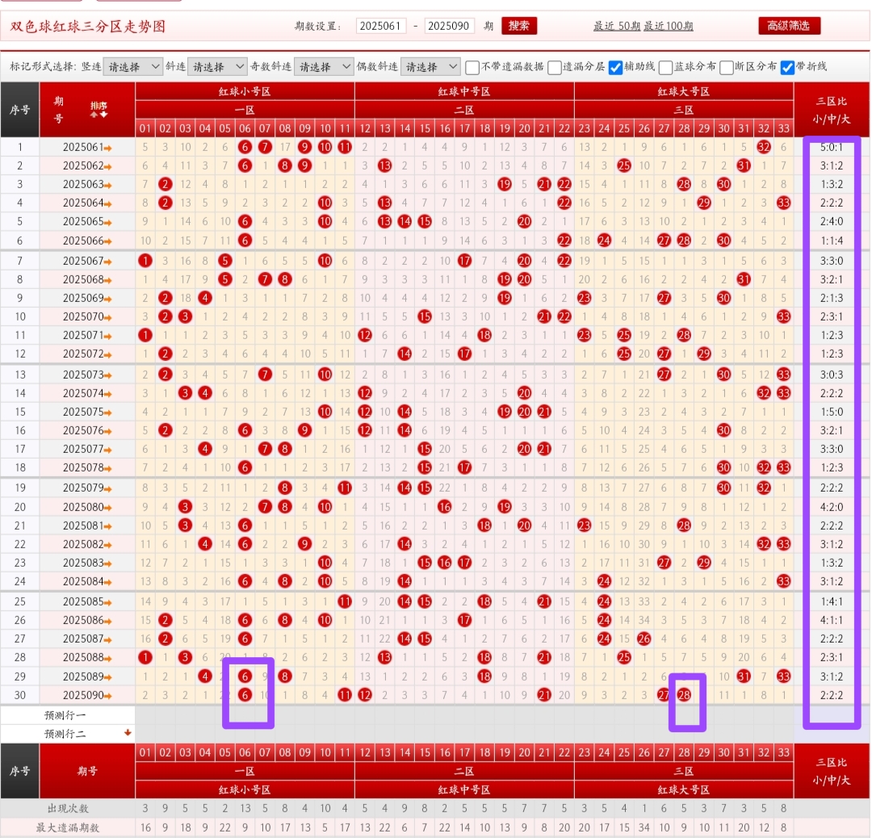The height and width of the screenshot is (838, 872).
Task: Uncheck the 辅助线 checkbox
Action: tap(615, 67)
